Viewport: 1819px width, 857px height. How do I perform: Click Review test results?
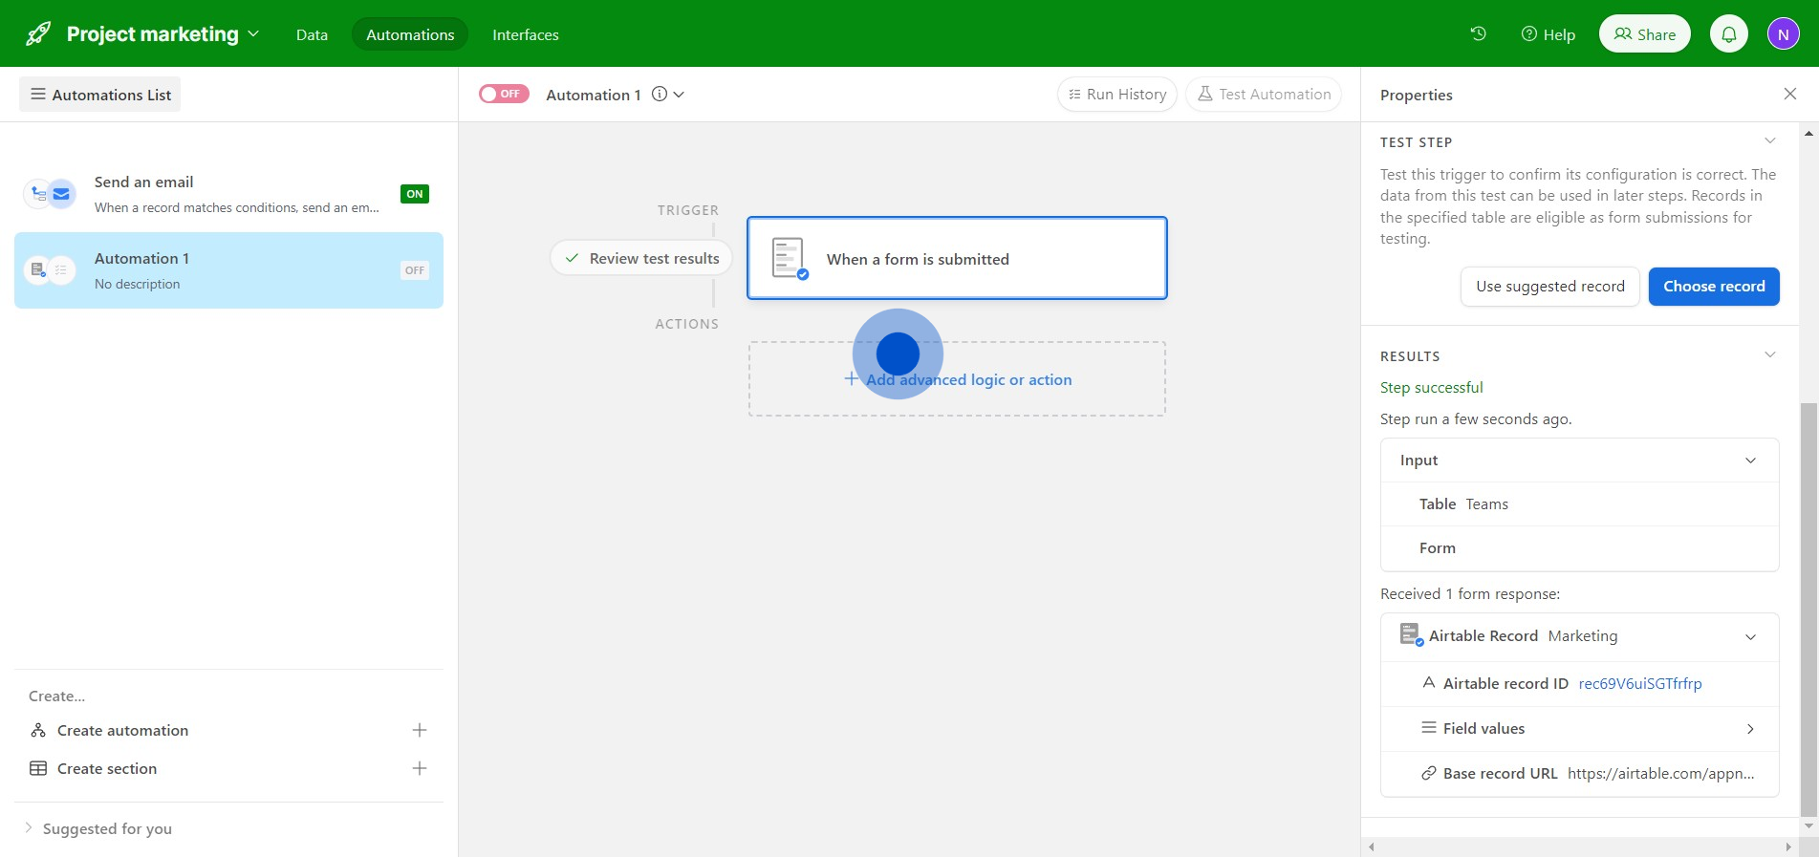coord(641,258)
